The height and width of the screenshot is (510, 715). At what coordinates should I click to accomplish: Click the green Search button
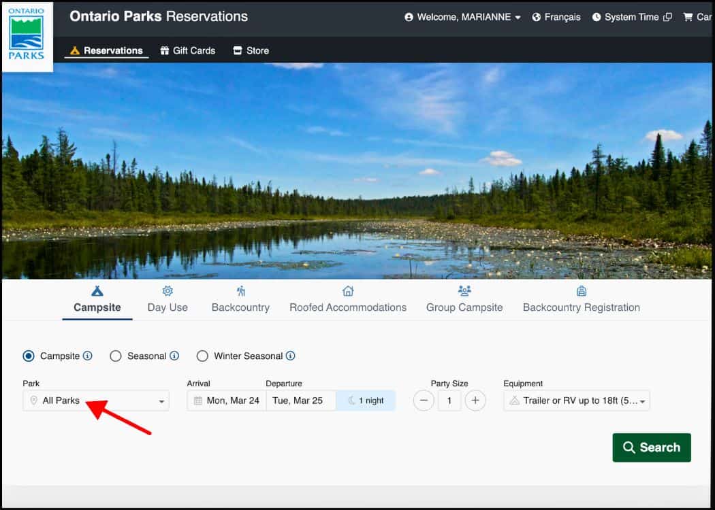click(x=652, y=447)
